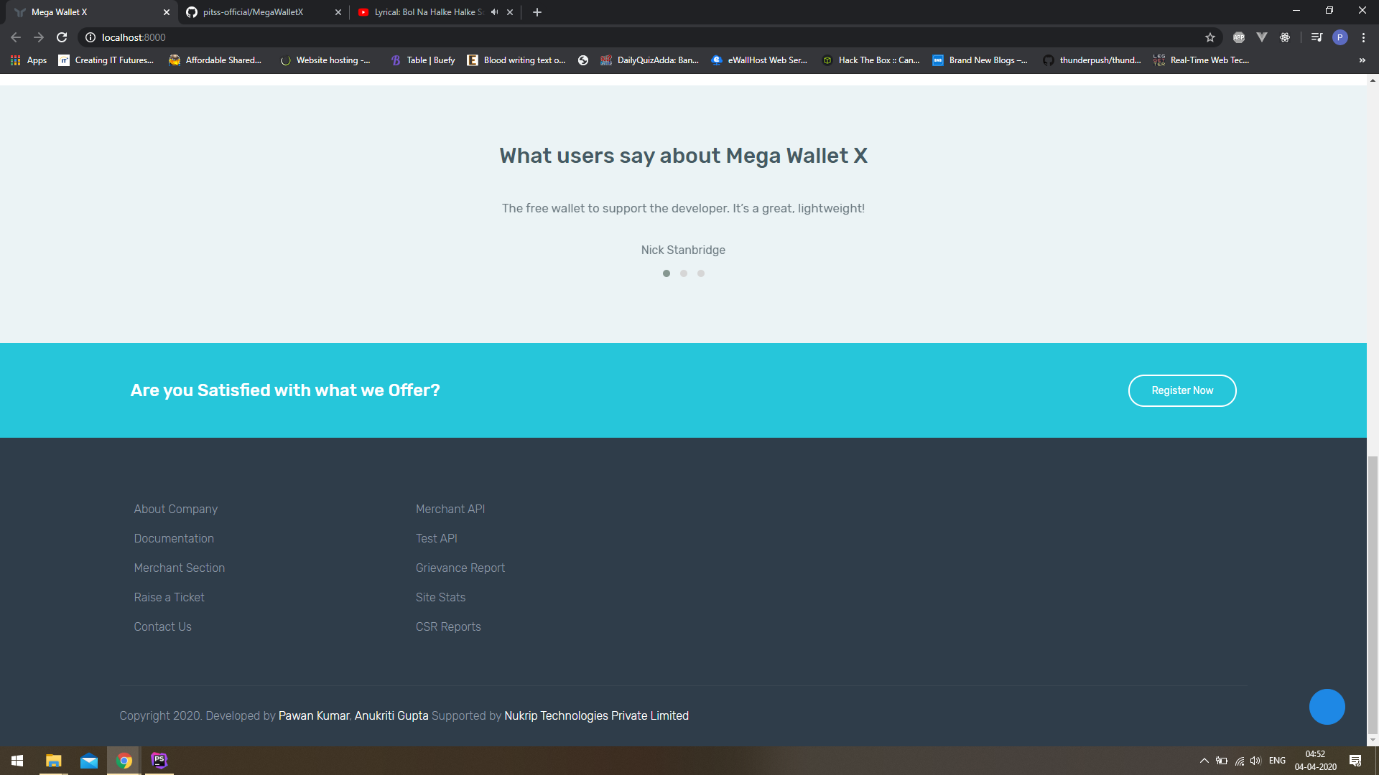The width and height of the screenshot is (1379, 775).
Task: Mute the YouTube tab via speaker icon
Action: point(494,12)
